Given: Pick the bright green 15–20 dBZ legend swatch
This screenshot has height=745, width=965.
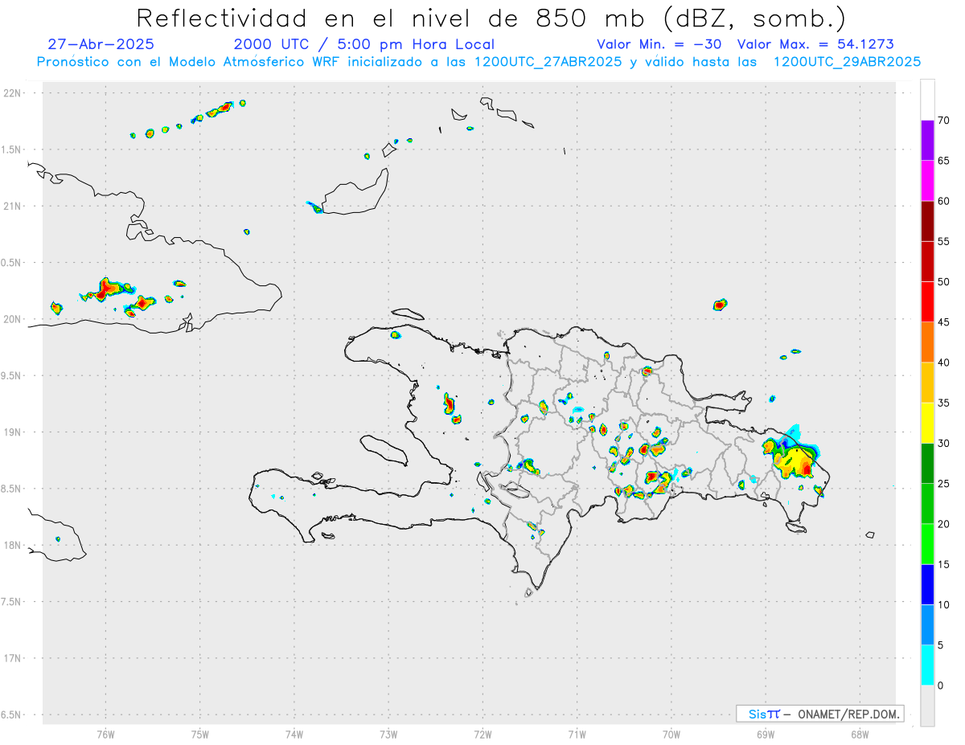Looking at the screenshot, I should [x=927, y=544].
